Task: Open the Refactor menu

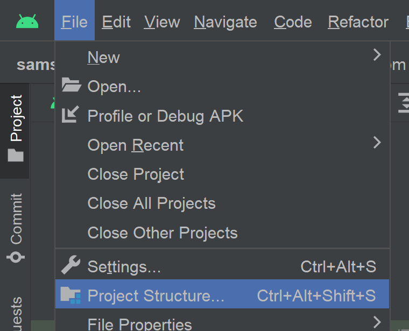Action: [358, 22]
